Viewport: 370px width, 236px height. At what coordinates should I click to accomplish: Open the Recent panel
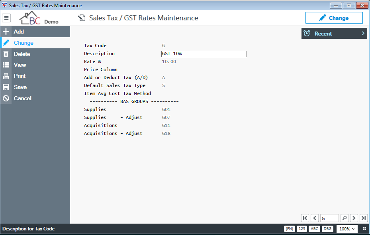334,33
